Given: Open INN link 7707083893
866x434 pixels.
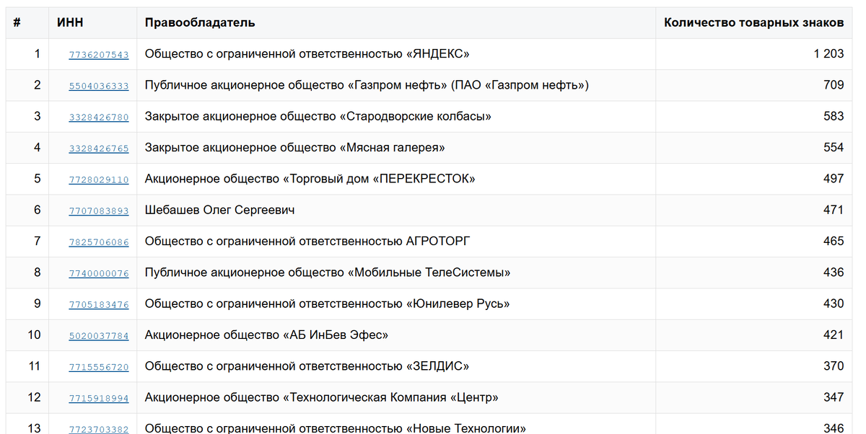Looking at the screenshot, I should (99, 211).
